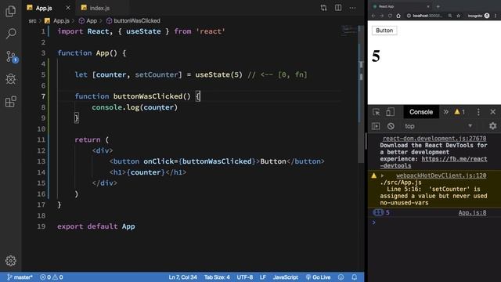The width and height of the screenshot is (501, 282).
Task: Switch to the App.js tab
Action: tap(44, 8)
